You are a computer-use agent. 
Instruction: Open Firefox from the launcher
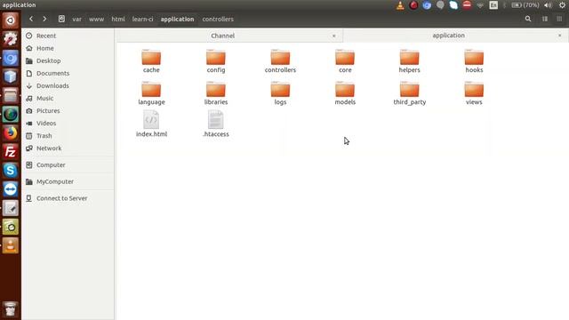coord(10,133)
